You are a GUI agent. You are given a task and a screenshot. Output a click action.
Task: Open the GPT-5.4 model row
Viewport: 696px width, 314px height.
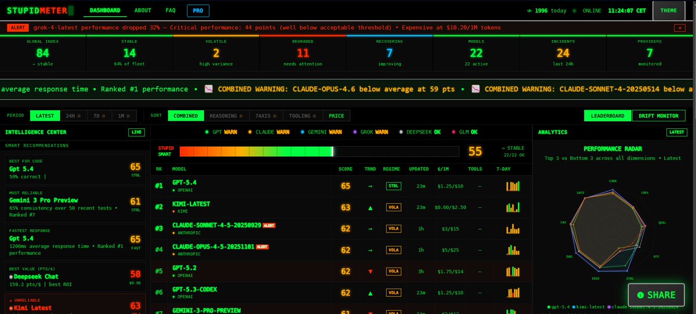[341, 186]
